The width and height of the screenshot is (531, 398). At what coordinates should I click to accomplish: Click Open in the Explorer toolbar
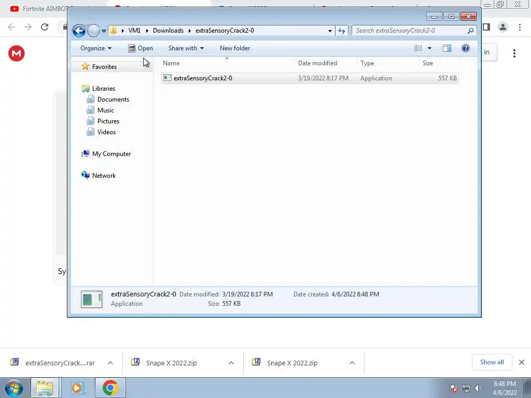(x=141, y=48)
